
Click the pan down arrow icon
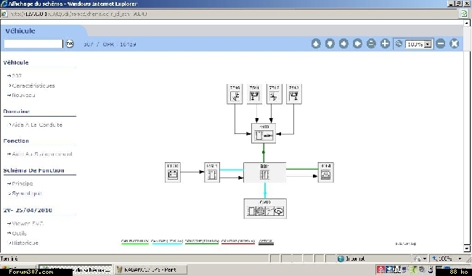pos(330,44)
